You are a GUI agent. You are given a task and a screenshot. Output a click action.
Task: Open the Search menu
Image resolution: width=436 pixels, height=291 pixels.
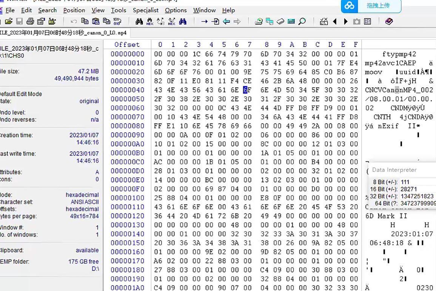coord(48,10)
